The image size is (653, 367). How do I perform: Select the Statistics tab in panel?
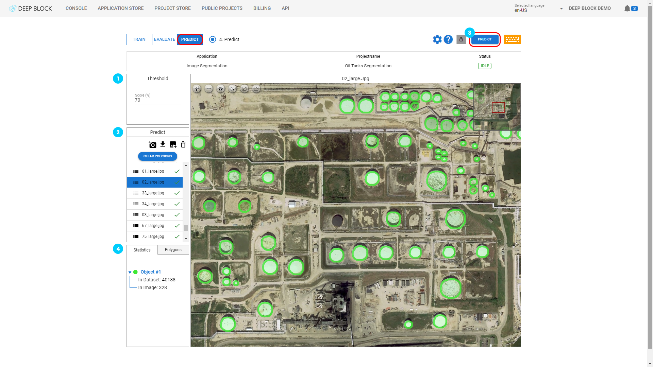click(x=142, y=250)
